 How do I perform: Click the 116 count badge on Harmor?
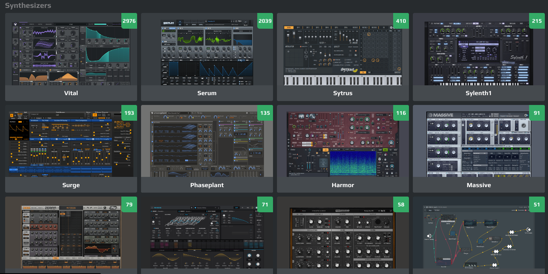tap(401, 113)
